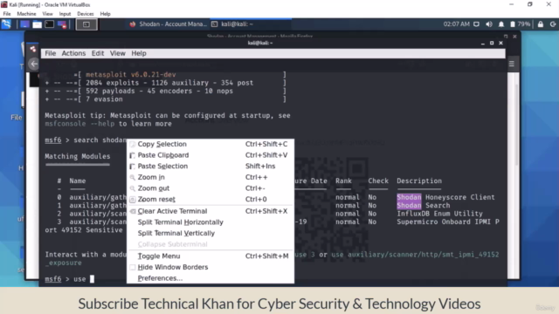559x314 pixels.
Task: Open Preferences from context menu
Action: coord(210,278)
